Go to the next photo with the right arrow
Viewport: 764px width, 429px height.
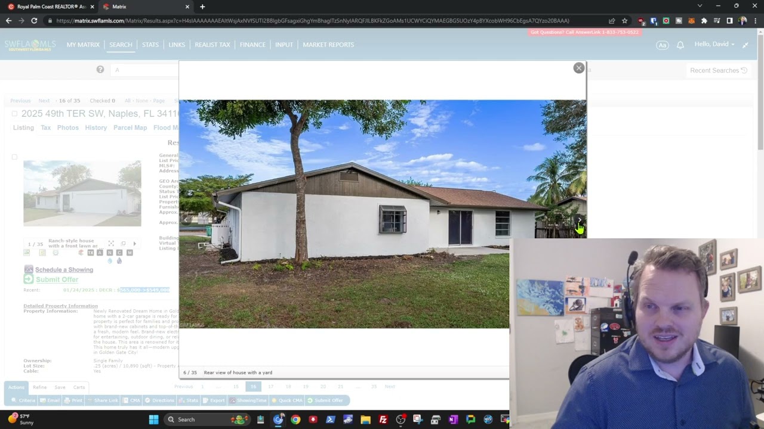(579, 220)
